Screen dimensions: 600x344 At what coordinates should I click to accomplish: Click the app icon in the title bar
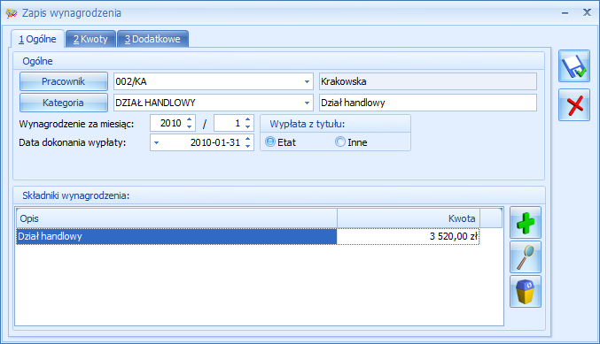click(12, 13)
